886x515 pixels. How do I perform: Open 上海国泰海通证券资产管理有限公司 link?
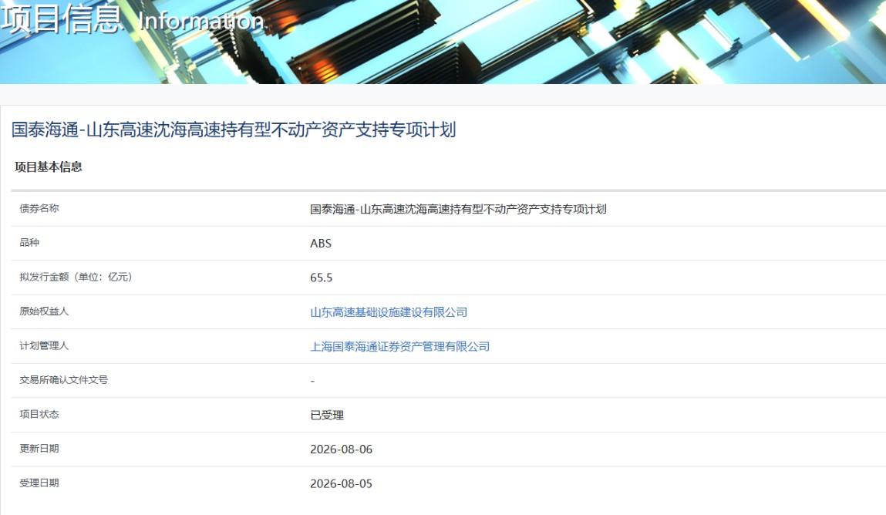click(x=400, y=347)
